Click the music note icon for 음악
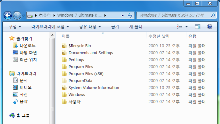 (x=15, y=101)
